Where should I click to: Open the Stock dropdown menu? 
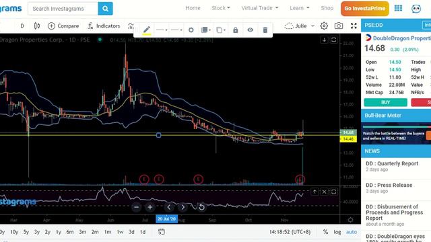[x=221, y=8]
